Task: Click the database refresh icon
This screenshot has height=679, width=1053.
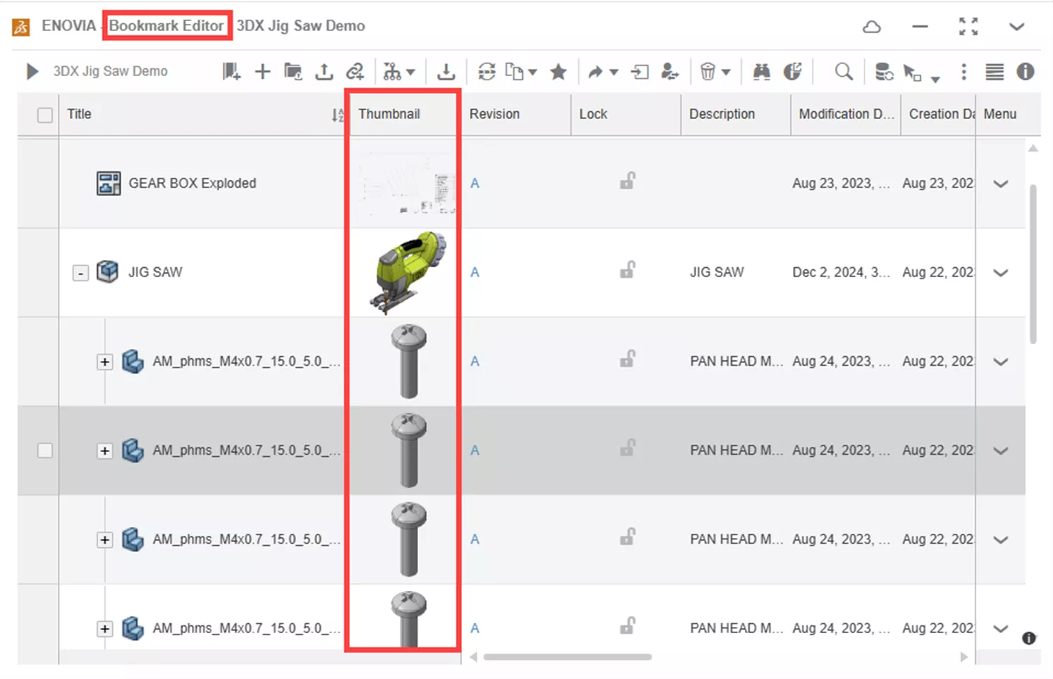Action: 884,71
